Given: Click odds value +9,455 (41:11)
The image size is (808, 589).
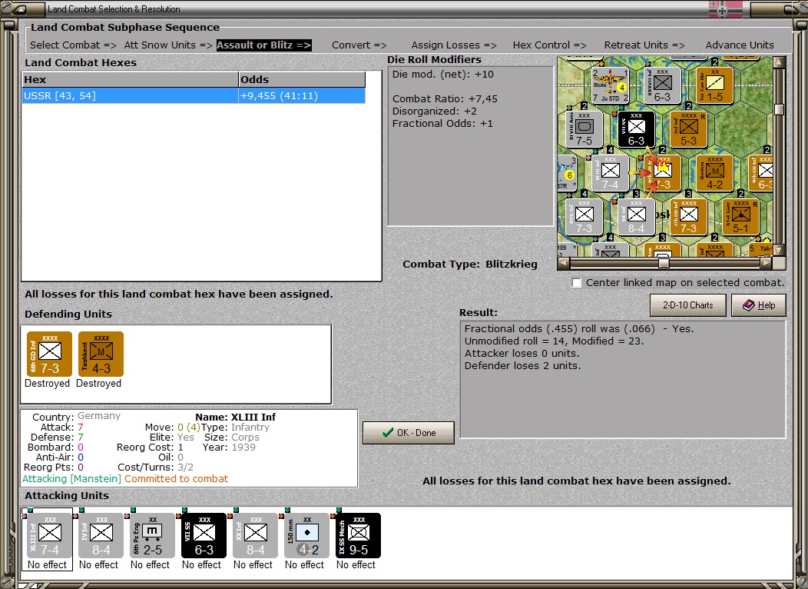Looking at the screenshot, I should coord(280,95).
